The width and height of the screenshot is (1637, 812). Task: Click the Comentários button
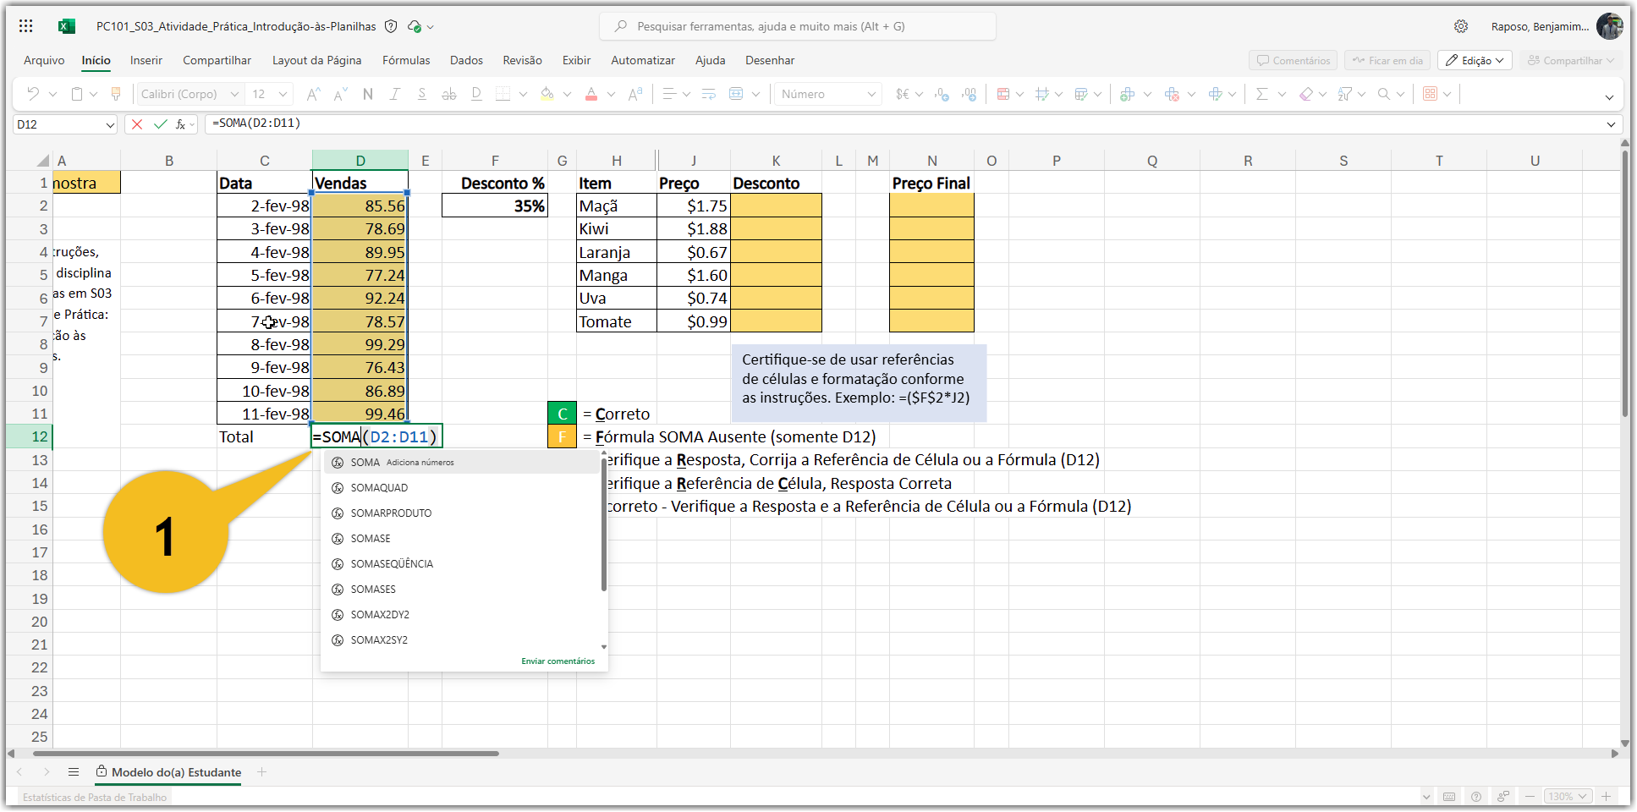(1293, 60)
